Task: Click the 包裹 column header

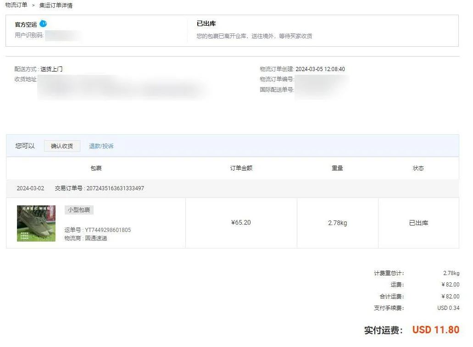Action: click(96, 168)
